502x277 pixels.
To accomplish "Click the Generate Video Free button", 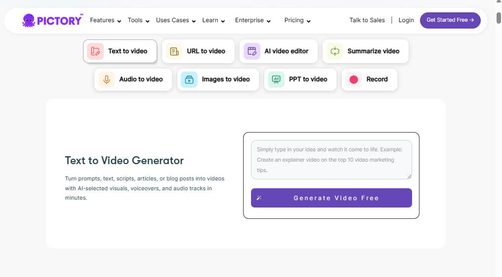I will pyautogui.click(x=331, y=198).
